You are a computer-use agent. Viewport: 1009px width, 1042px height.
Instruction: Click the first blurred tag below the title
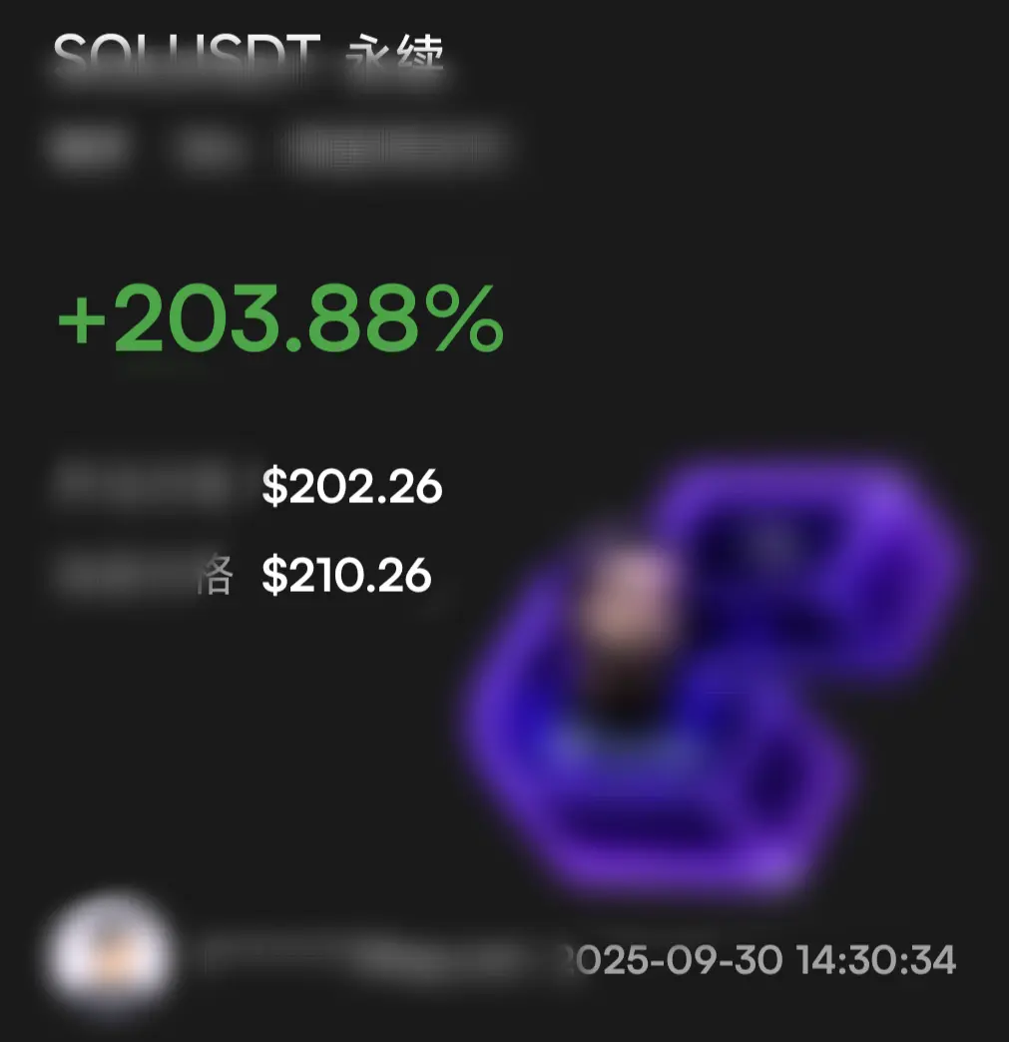(x=88, y=148)
